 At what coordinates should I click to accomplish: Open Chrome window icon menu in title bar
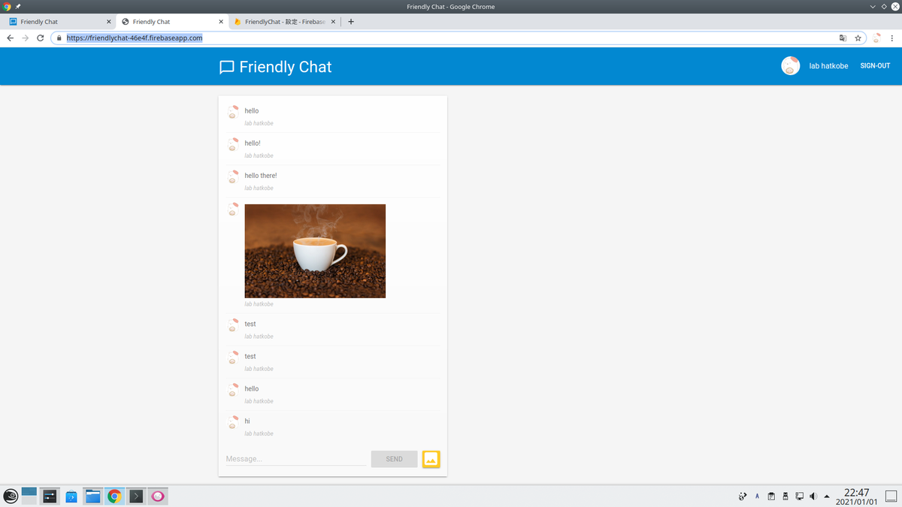pyautogui.click(x=7, y=7)
